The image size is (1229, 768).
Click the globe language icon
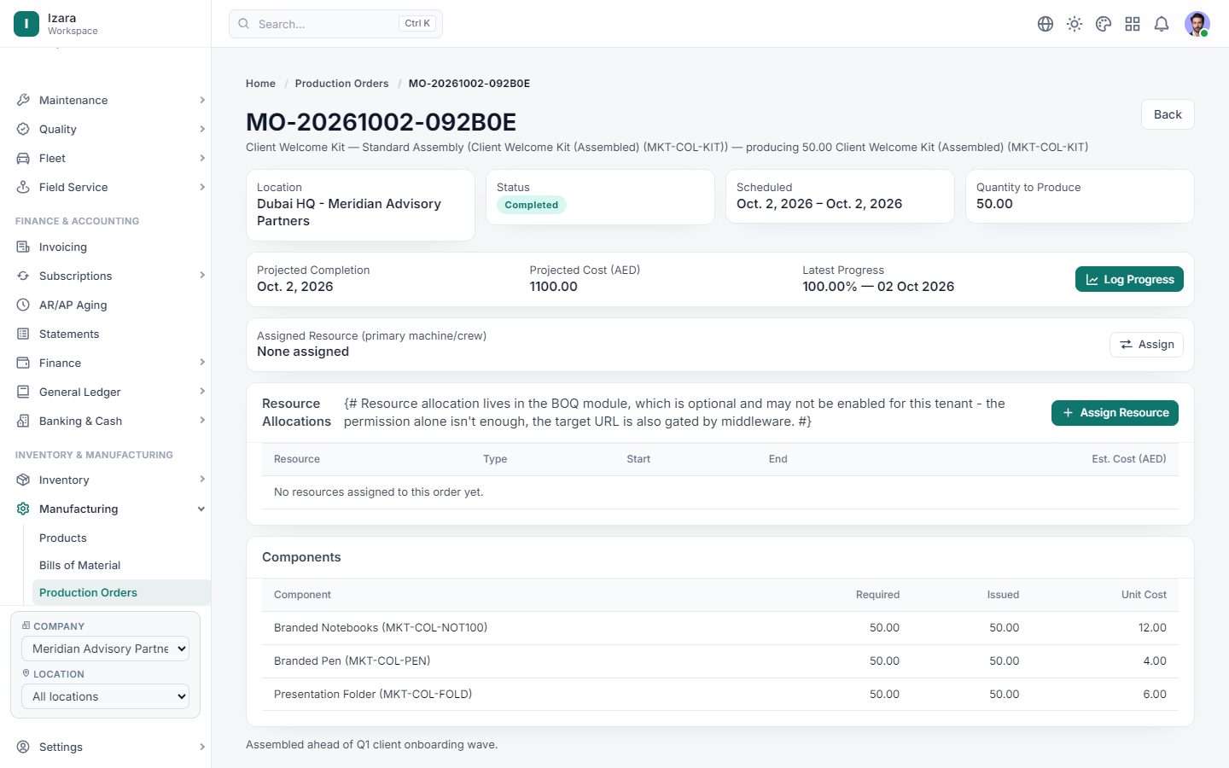pos(1046,24)
